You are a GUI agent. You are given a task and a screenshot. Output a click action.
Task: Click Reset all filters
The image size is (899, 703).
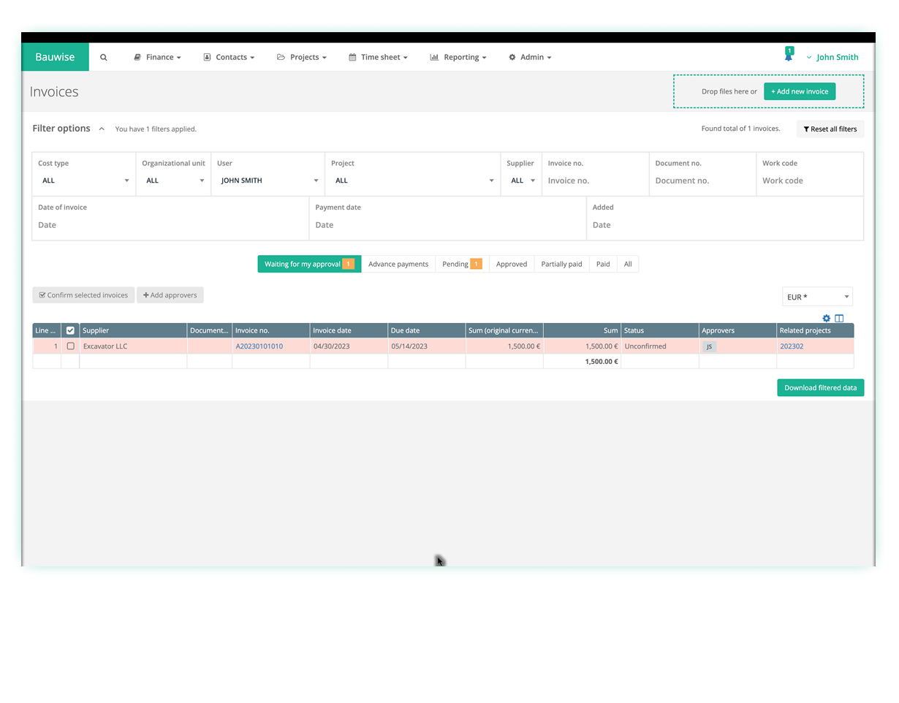[830, 129]
